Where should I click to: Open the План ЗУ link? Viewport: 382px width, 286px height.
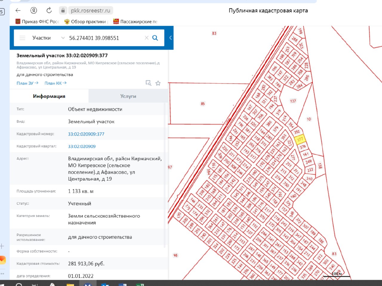click(x=27, y=83)
